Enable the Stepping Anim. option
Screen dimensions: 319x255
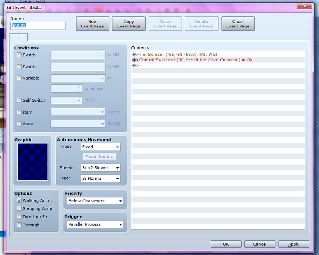pyautogui.click(x=19, y=208)
